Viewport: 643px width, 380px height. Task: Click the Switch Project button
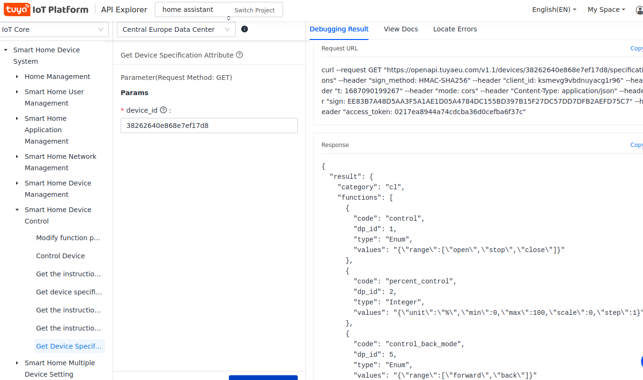[255, 10]
